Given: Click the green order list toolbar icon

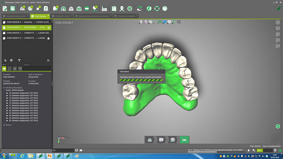Looking at the screenshot, I should pos(13,8).
